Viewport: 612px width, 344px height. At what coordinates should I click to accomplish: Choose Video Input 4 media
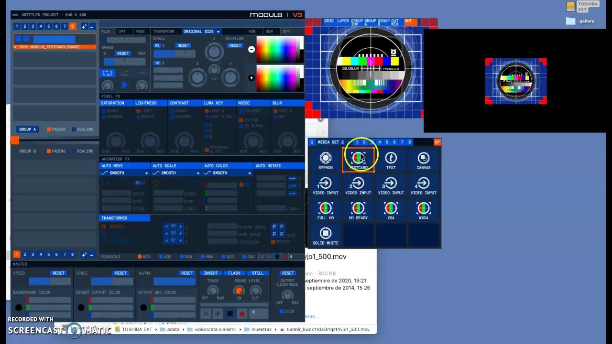click(x=423, y=186)
